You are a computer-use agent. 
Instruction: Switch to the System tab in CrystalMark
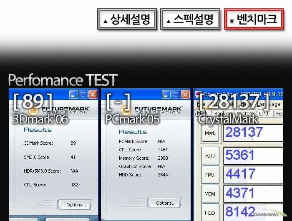(x=245, y=113)
